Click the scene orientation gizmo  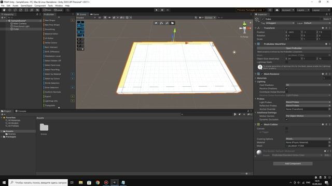point(244,28)
